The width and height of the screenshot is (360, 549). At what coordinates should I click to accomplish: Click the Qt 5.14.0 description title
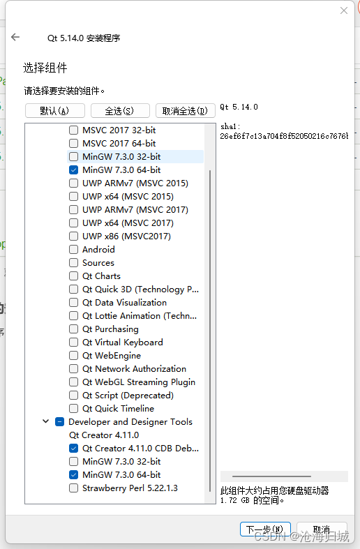coord(239,107)
